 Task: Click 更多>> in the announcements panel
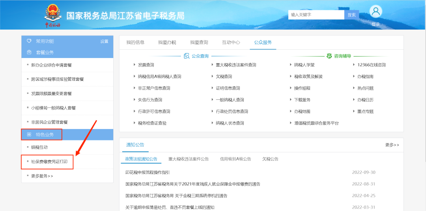coord(392,145)
